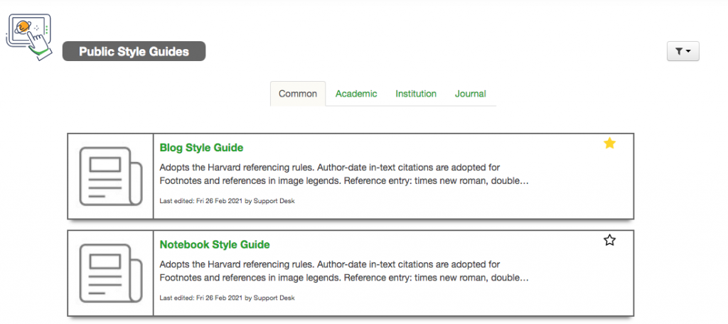Open the Notebook Style Guide link
The width and height of the screenshot is (728, 324).
pyautogui.click(x=215, y=244)
